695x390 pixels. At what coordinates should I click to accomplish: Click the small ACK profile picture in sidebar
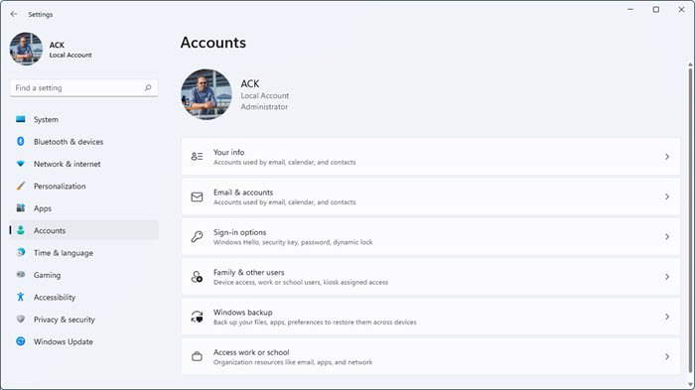[26, 49]
